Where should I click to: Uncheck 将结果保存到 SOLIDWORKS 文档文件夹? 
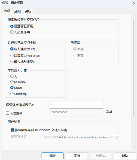coord(39,130)
